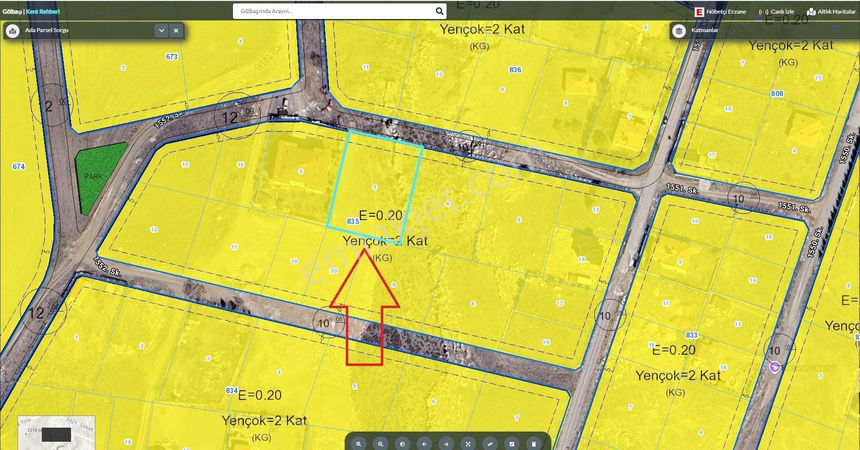Click the 1551. Sk. street label near intersection
This screenshot has width=860, height=450.
click(682, 190)
